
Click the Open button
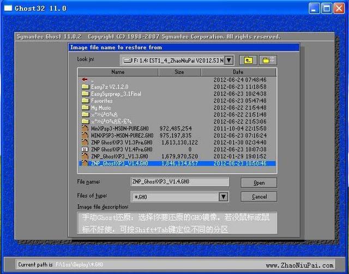259,183
